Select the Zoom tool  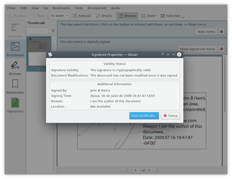(x=148, y=16)
